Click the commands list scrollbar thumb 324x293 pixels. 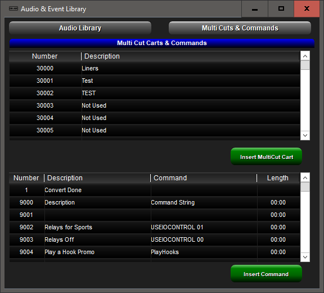pyautogui.click(x=305, y=187)
